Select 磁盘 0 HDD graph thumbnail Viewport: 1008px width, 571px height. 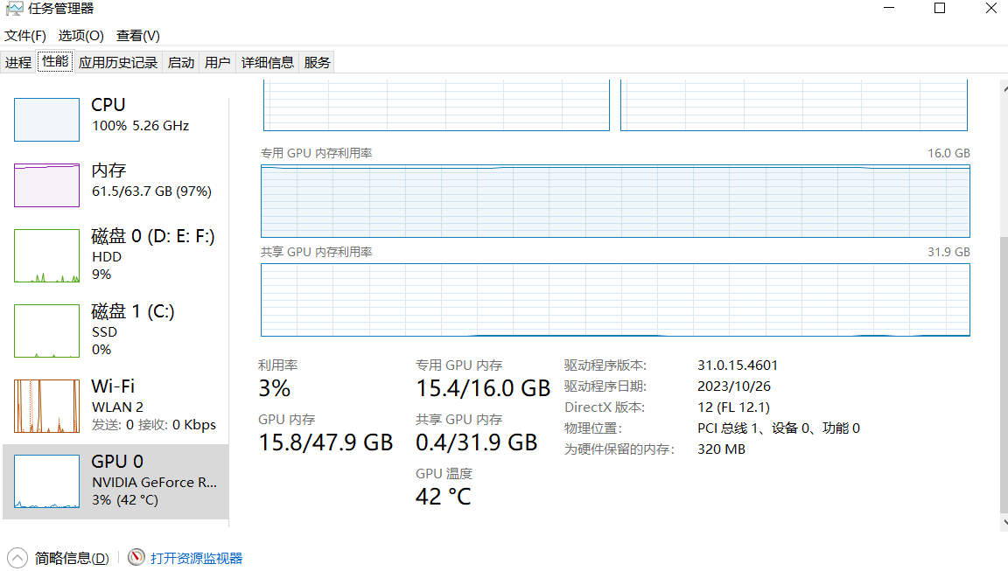(x=46, y=255)
